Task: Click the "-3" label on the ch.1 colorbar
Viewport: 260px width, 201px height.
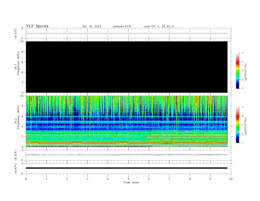Action: [242, 53]
